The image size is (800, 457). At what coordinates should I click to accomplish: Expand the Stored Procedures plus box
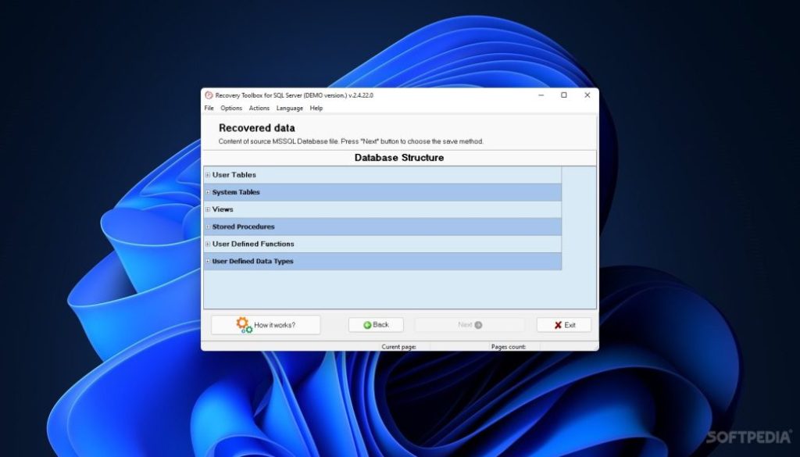(208, 227)
